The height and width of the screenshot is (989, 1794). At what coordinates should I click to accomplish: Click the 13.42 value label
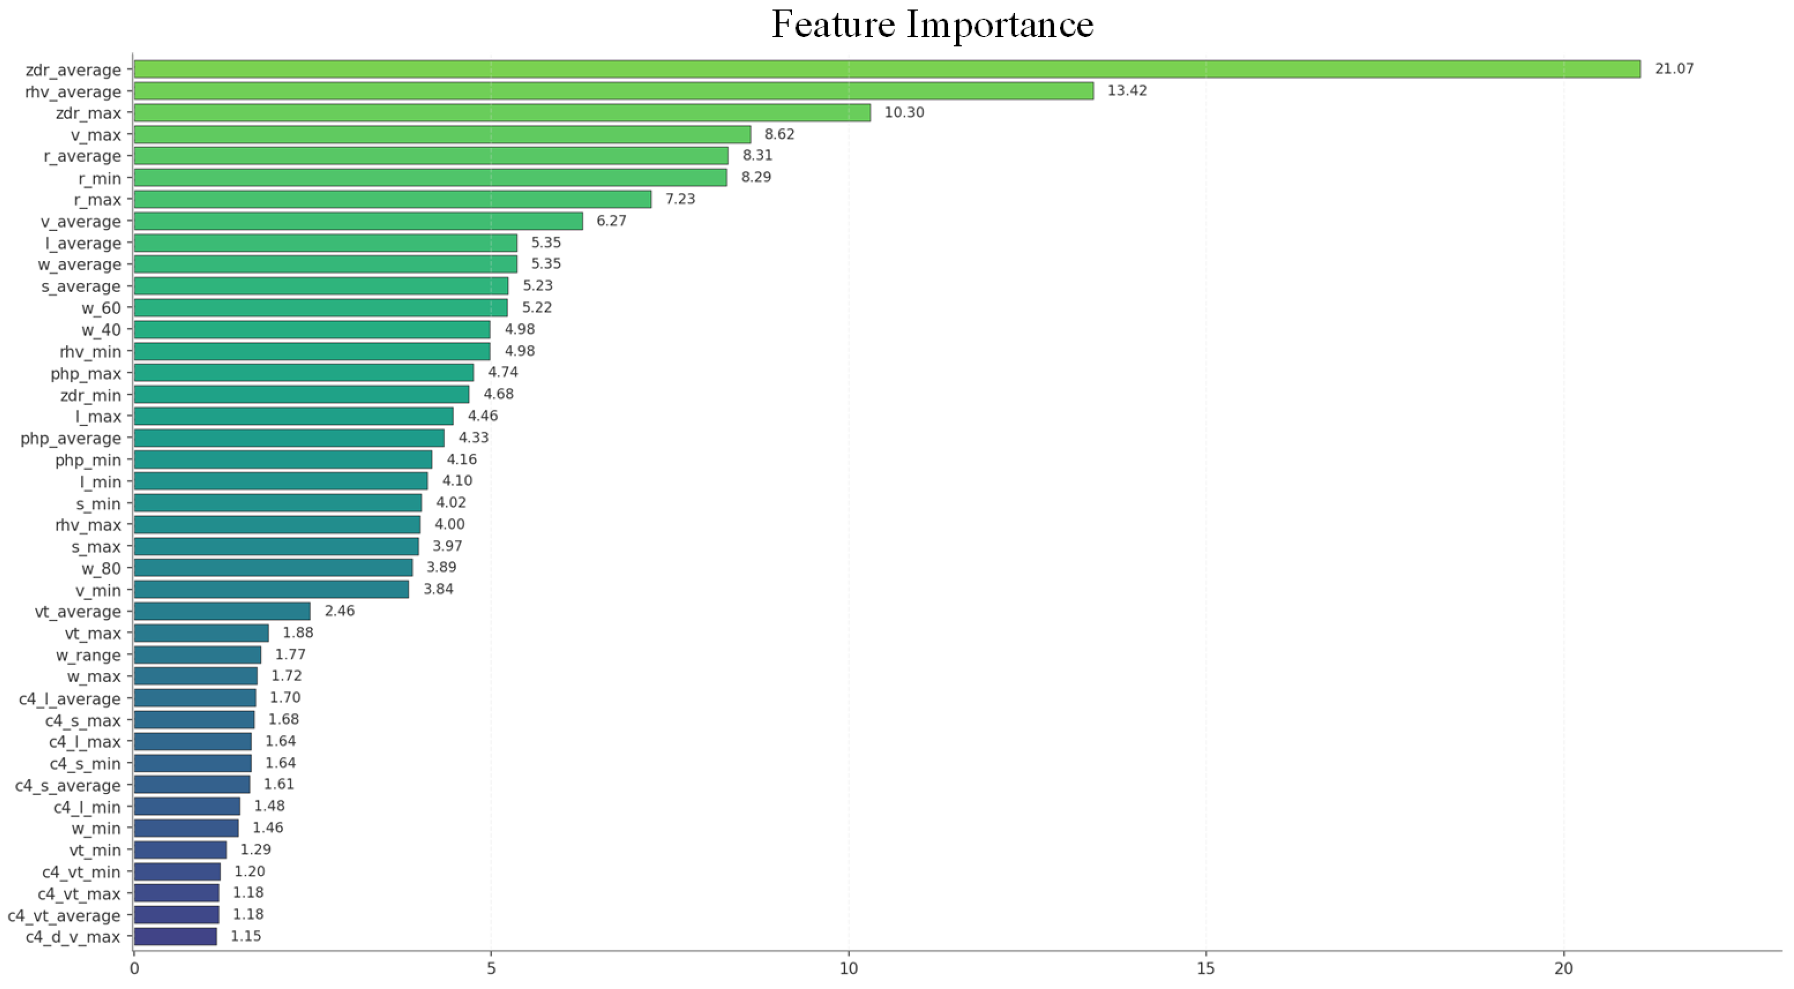tap(1126, 91)
